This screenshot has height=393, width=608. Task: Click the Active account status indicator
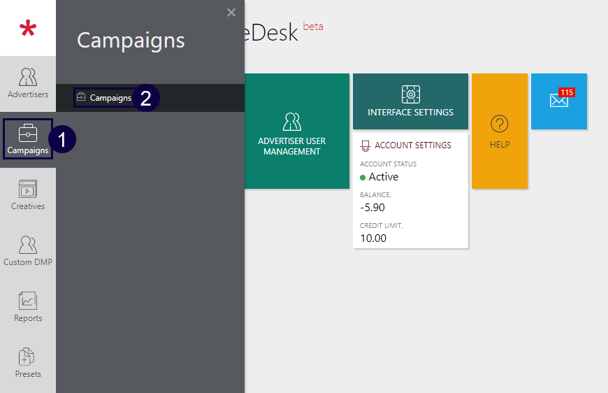pyautogui.click(x=383, y=177)
